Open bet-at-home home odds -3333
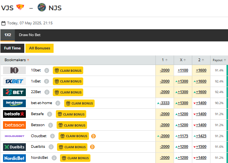 [x=165, y=103]
